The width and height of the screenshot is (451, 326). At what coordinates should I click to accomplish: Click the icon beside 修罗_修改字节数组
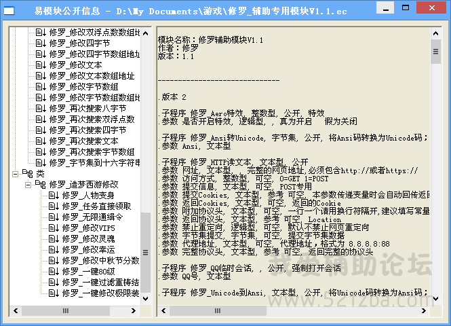pos(41,87)
